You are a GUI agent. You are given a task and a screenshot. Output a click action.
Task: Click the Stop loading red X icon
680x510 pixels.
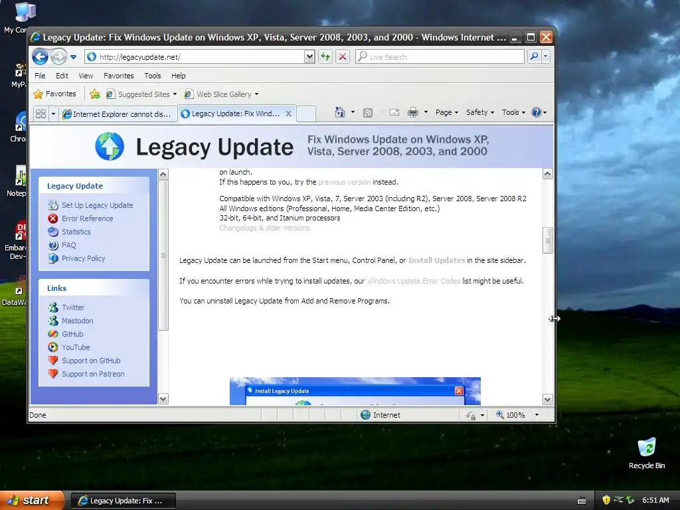click(343, 57)
